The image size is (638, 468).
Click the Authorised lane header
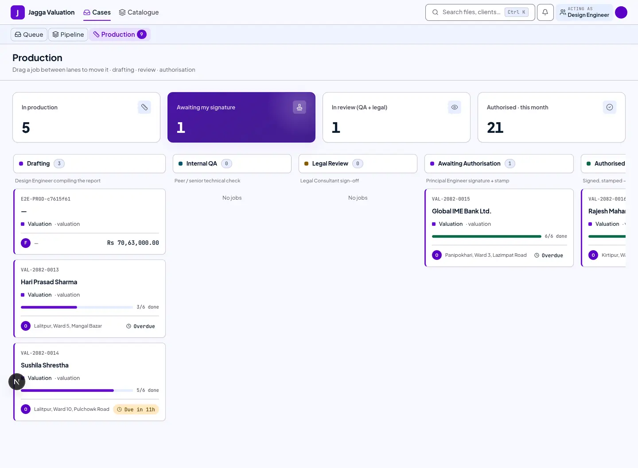pos(603,164)
